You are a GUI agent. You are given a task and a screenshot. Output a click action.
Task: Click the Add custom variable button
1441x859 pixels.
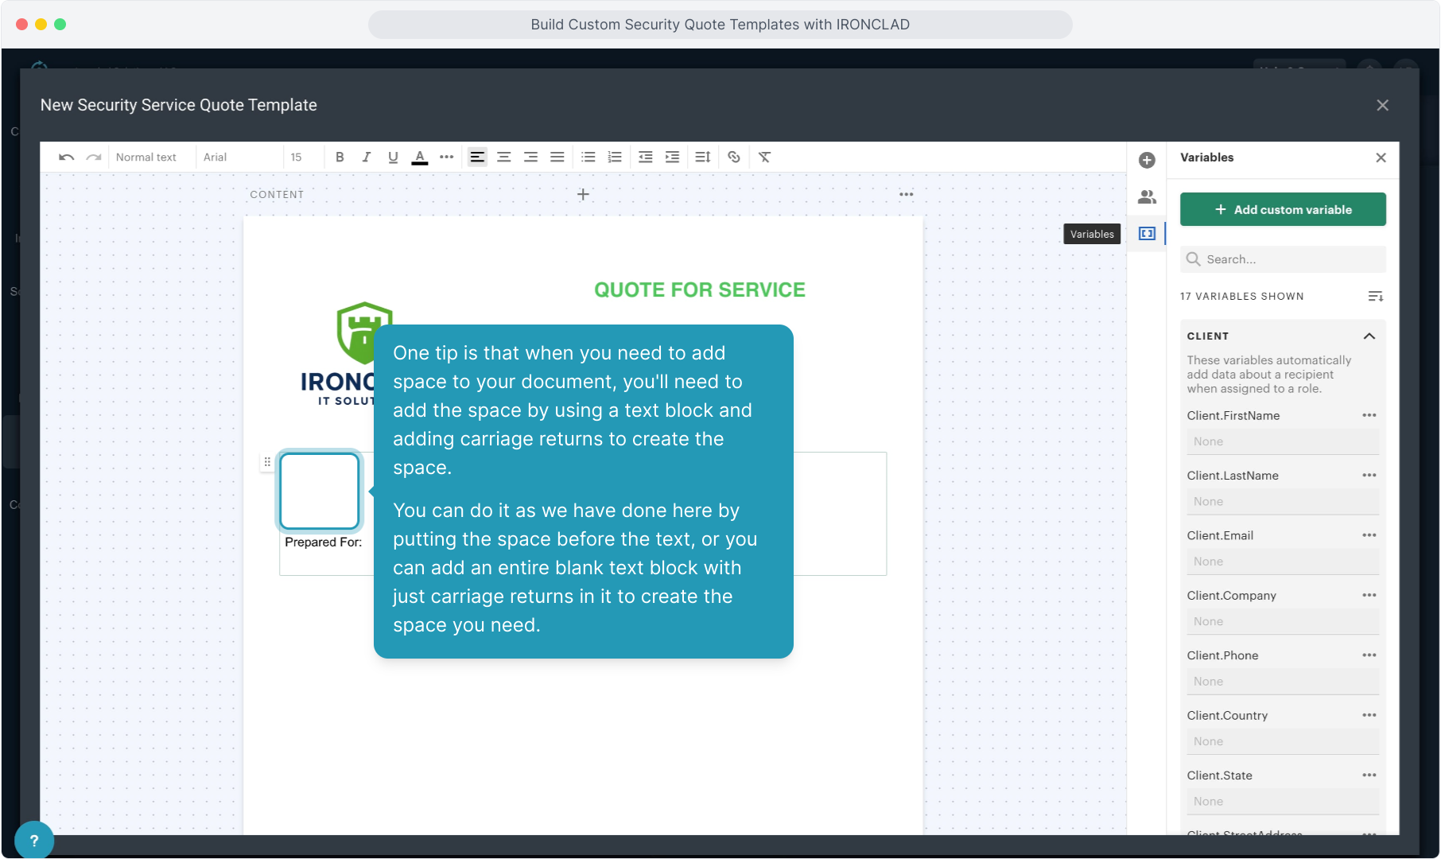click(x=1283, y=210)
